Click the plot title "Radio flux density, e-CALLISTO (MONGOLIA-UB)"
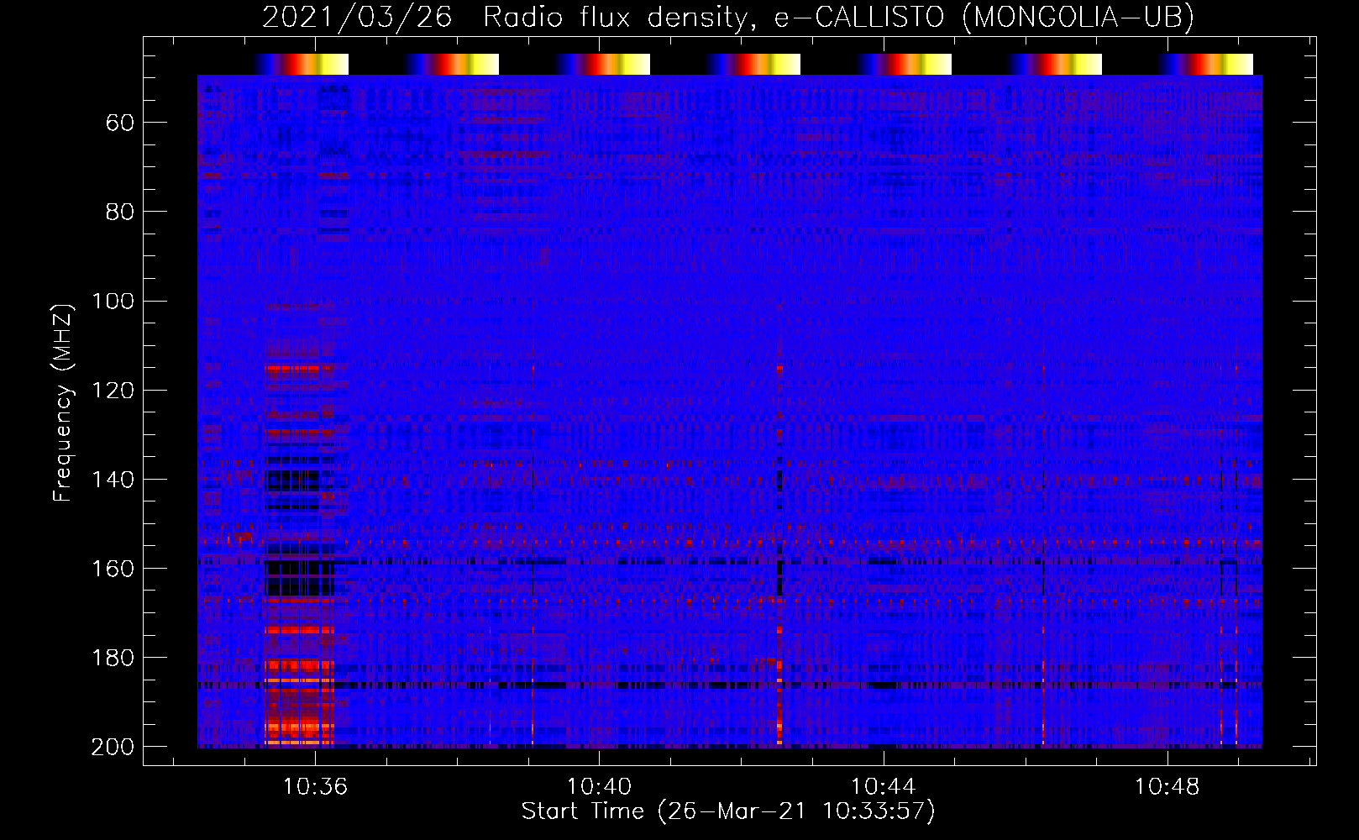Viewport: 1359px width, 840px height. click(x=838, y=17)
